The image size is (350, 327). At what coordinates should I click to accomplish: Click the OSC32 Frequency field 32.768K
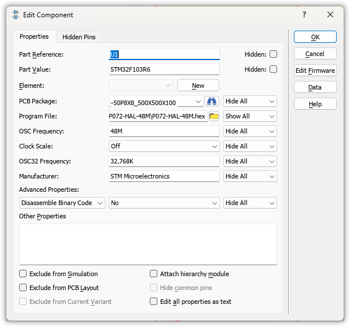(x=164, y=161)
